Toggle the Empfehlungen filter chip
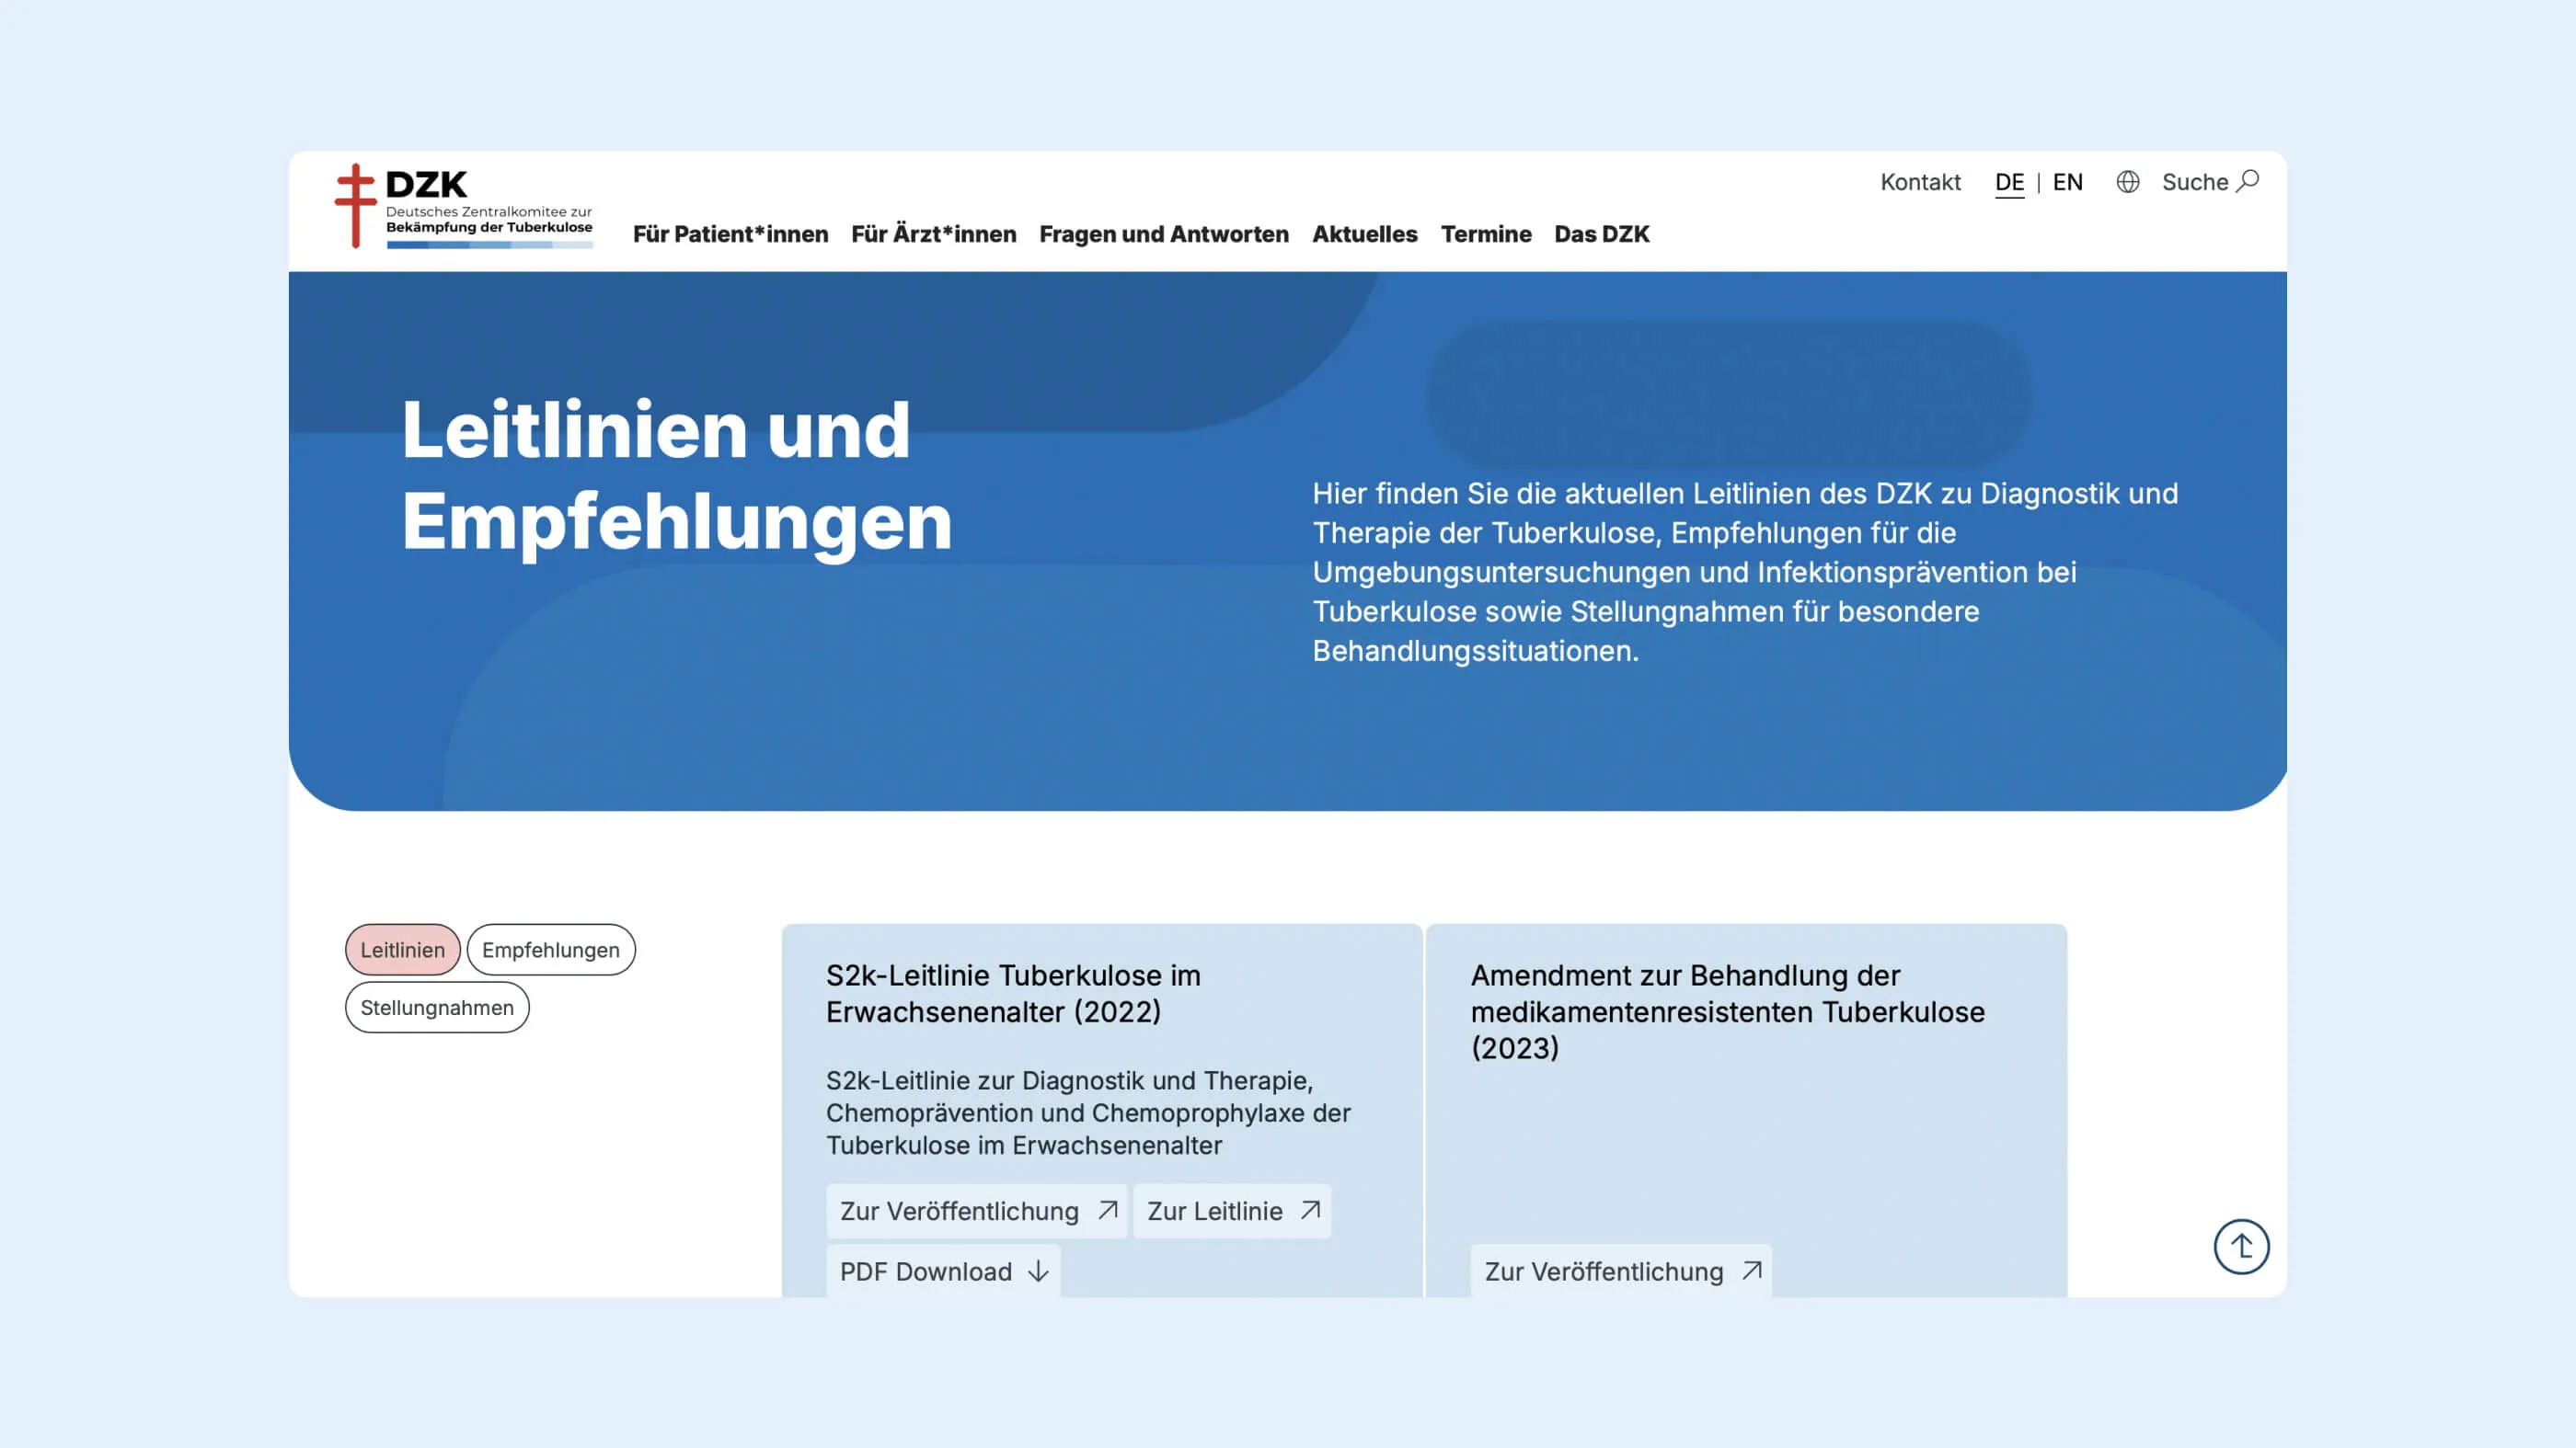Screen dimensions: 2576x1448 pyautogui.click(x=550, y=950)
